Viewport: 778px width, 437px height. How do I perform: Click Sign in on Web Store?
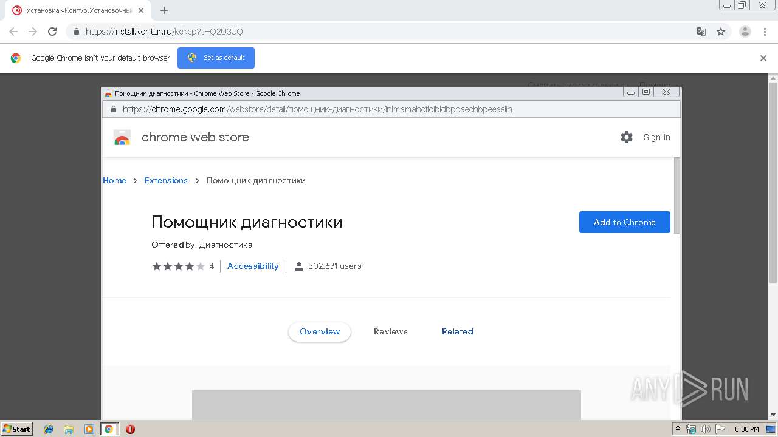pos(657,137)
